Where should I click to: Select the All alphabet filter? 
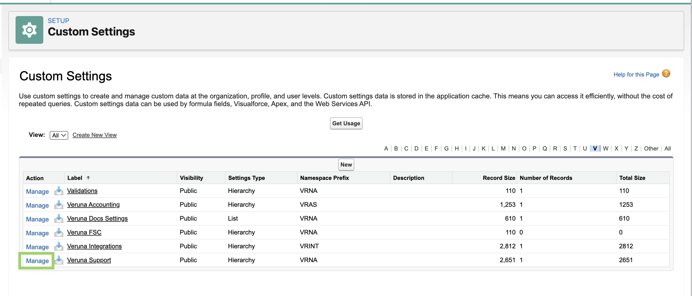tap(668, 149)
